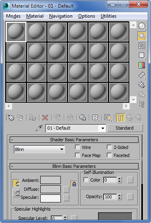Open the Options menu
151x223 pixels.
pyautogui.click(x=87, y=16)
